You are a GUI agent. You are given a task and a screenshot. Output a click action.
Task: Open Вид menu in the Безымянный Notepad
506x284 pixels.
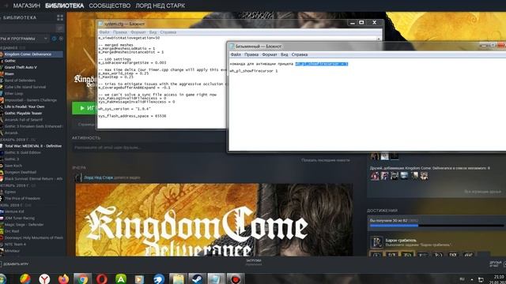[x=285, y=54]
